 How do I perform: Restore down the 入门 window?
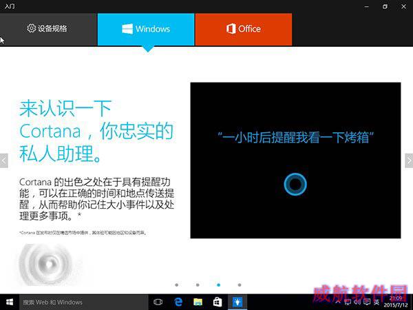point(385,7)
